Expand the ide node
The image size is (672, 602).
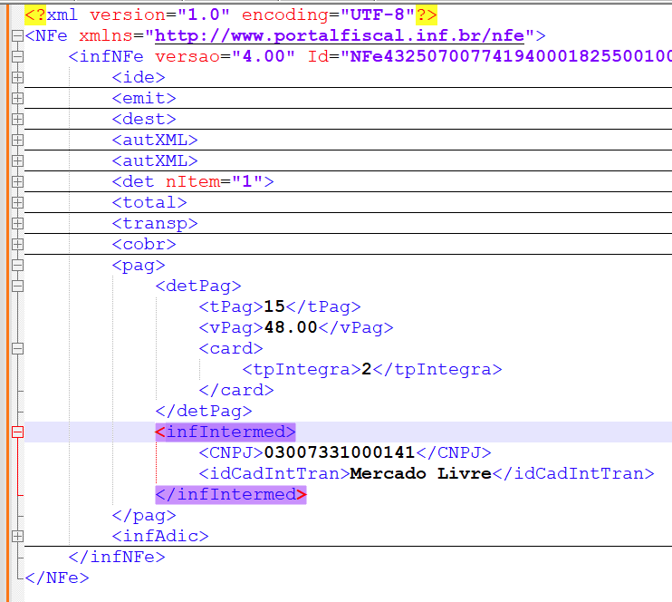(x=17, y=78)
